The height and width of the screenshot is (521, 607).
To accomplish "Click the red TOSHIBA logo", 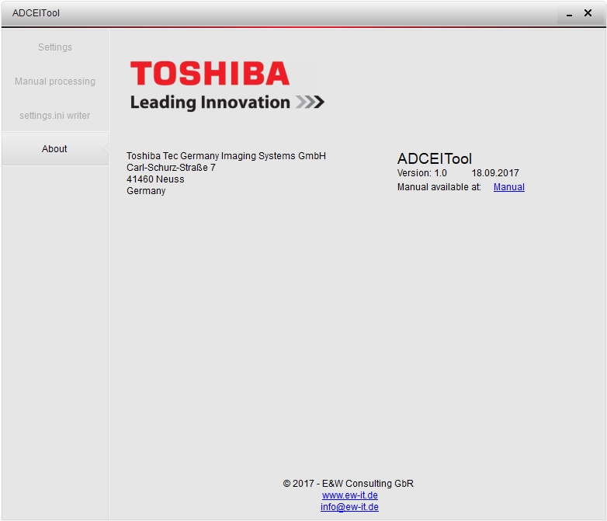I will (210, 75).
